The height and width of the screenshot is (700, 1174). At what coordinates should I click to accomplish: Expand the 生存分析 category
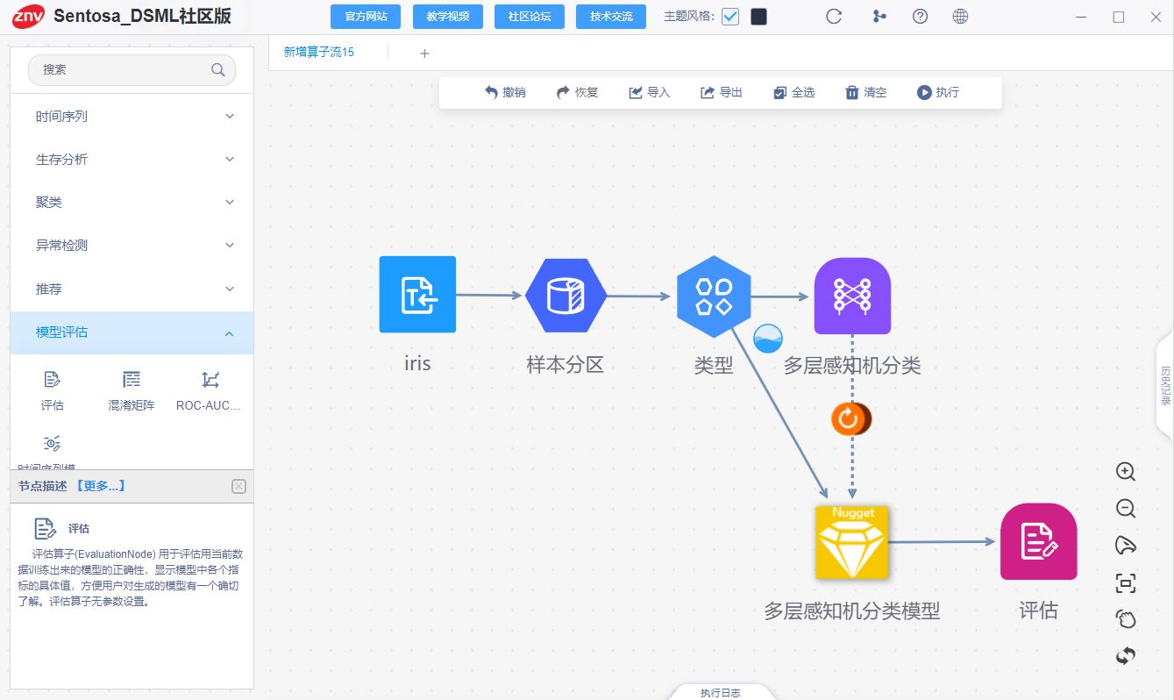(x=132, y=159)
